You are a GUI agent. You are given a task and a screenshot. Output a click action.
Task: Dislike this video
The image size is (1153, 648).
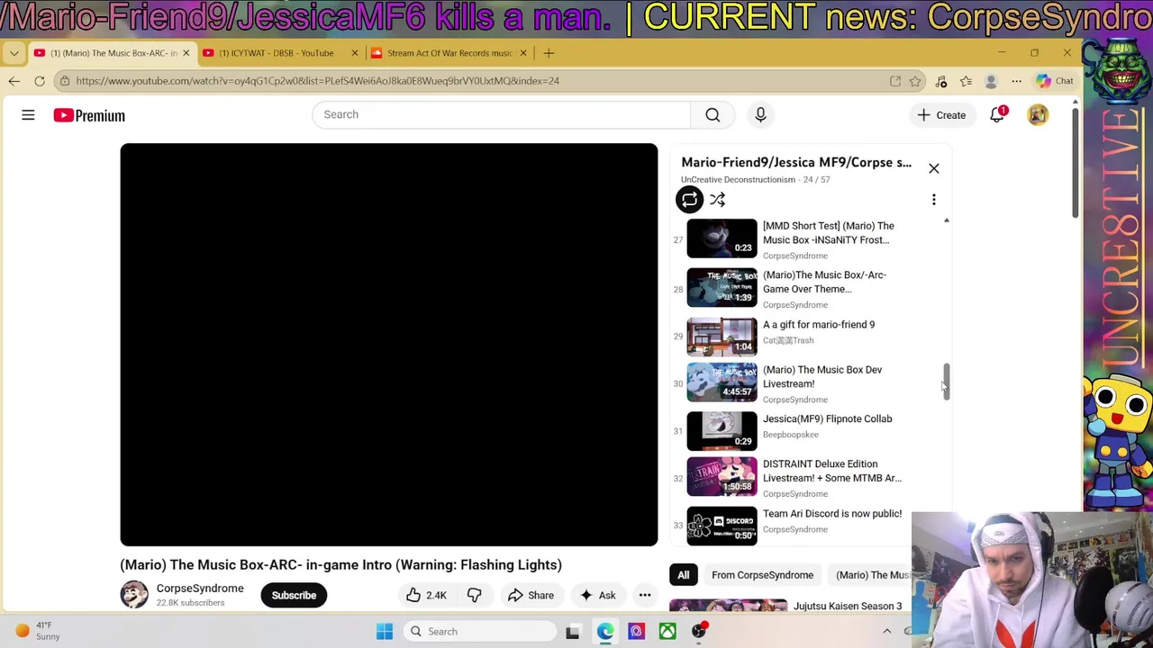point(474,595)
